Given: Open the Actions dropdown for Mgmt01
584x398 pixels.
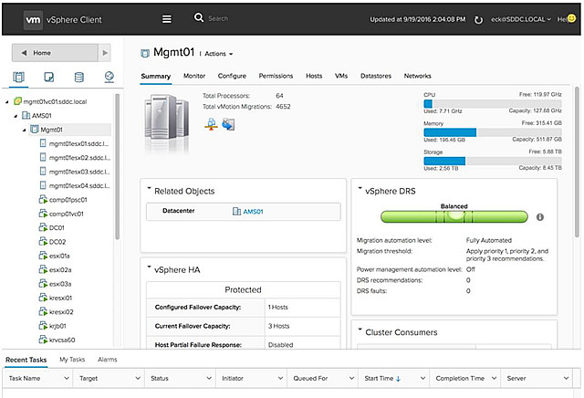Looking at the screenshot, I should pyautogui.click(x=219, y=54).
